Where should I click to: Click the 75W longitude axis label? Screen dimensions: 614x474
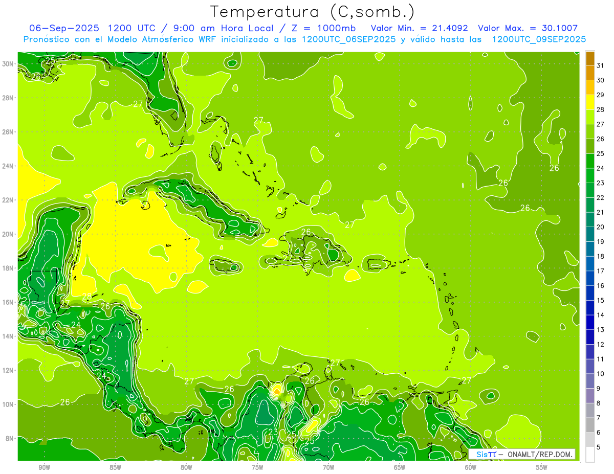(257, 467)
